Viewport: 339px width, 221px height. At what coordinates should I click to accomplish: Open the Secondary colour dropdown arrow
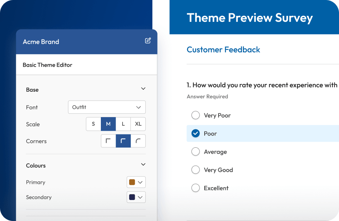click(140, 197)
